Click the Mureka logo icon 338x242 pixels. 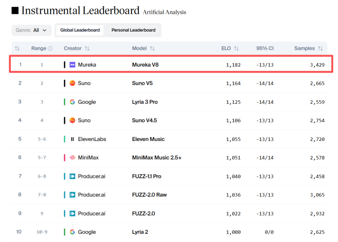pos(72,65)
